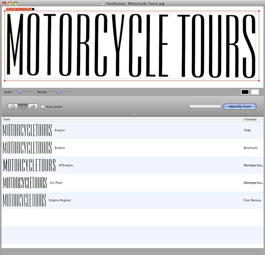Screen dimensions: 265x255
Task: Click the window resize grip corner
Action: point(262,252)
